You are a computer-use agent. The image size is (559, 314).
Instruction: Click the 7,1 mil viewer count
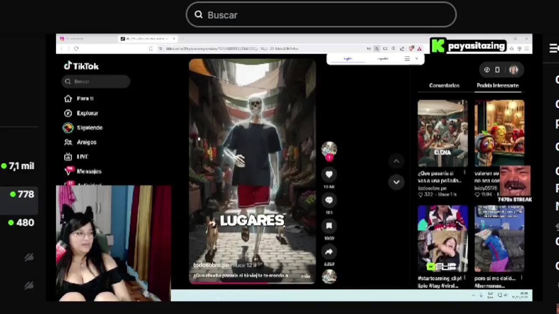click(x=17, y=166)
